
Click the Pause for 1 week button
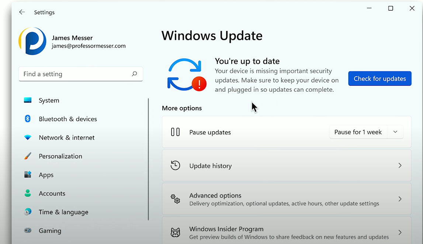[358, 132]
